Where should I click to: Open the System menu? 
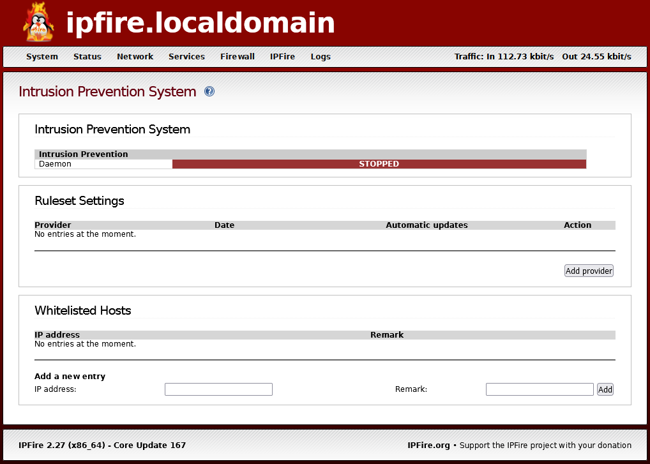42,57
